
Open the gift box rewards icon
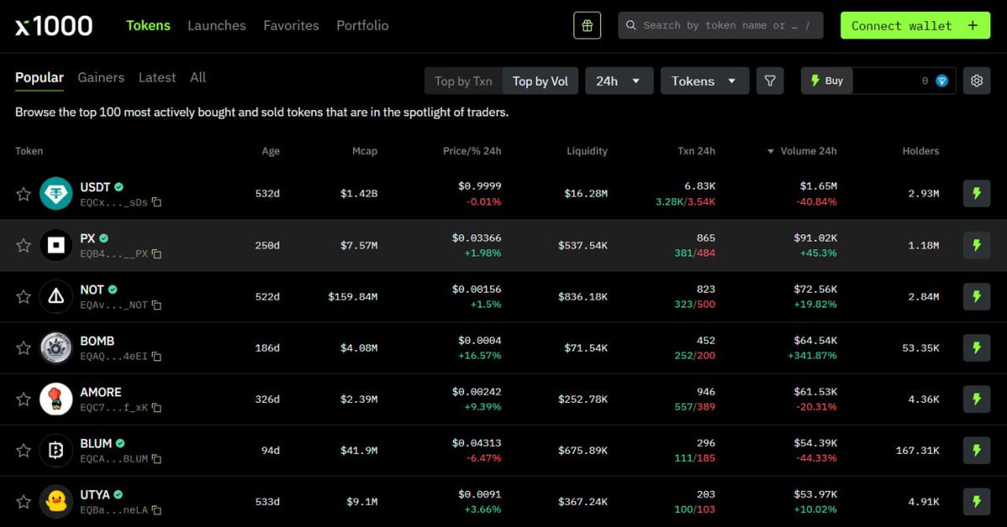point(587,25)
